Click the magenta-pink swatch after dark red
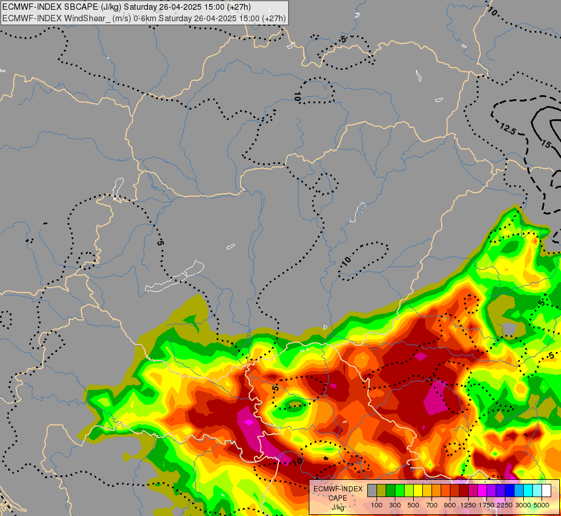 click(473, 491)
